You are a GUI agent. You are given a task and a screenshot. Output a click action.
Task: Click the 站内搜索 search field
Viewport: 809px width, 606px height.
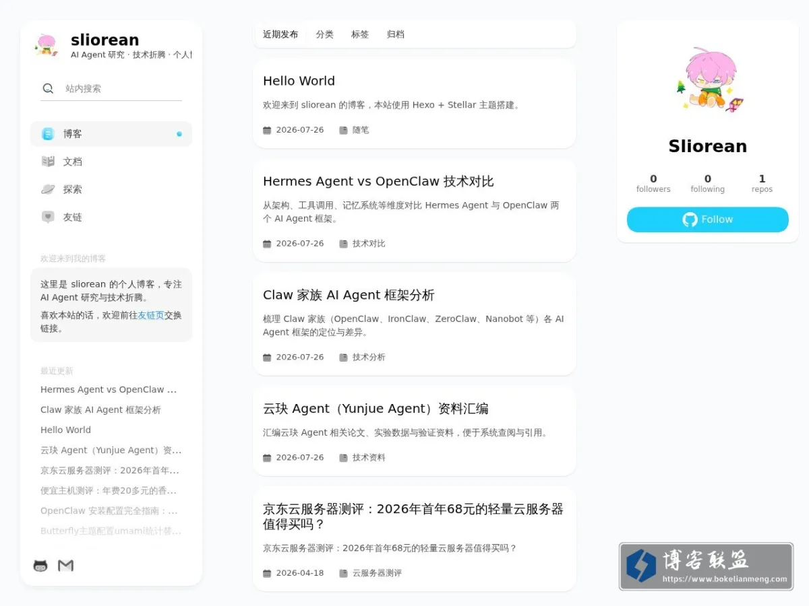click(x=111, y=88)
